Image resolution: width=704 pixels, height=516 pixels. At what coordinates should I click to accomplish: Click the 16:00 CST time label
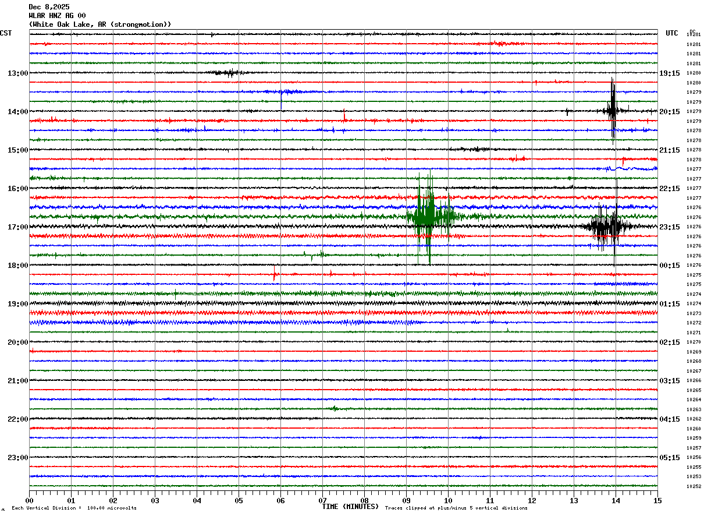[17, 188]
